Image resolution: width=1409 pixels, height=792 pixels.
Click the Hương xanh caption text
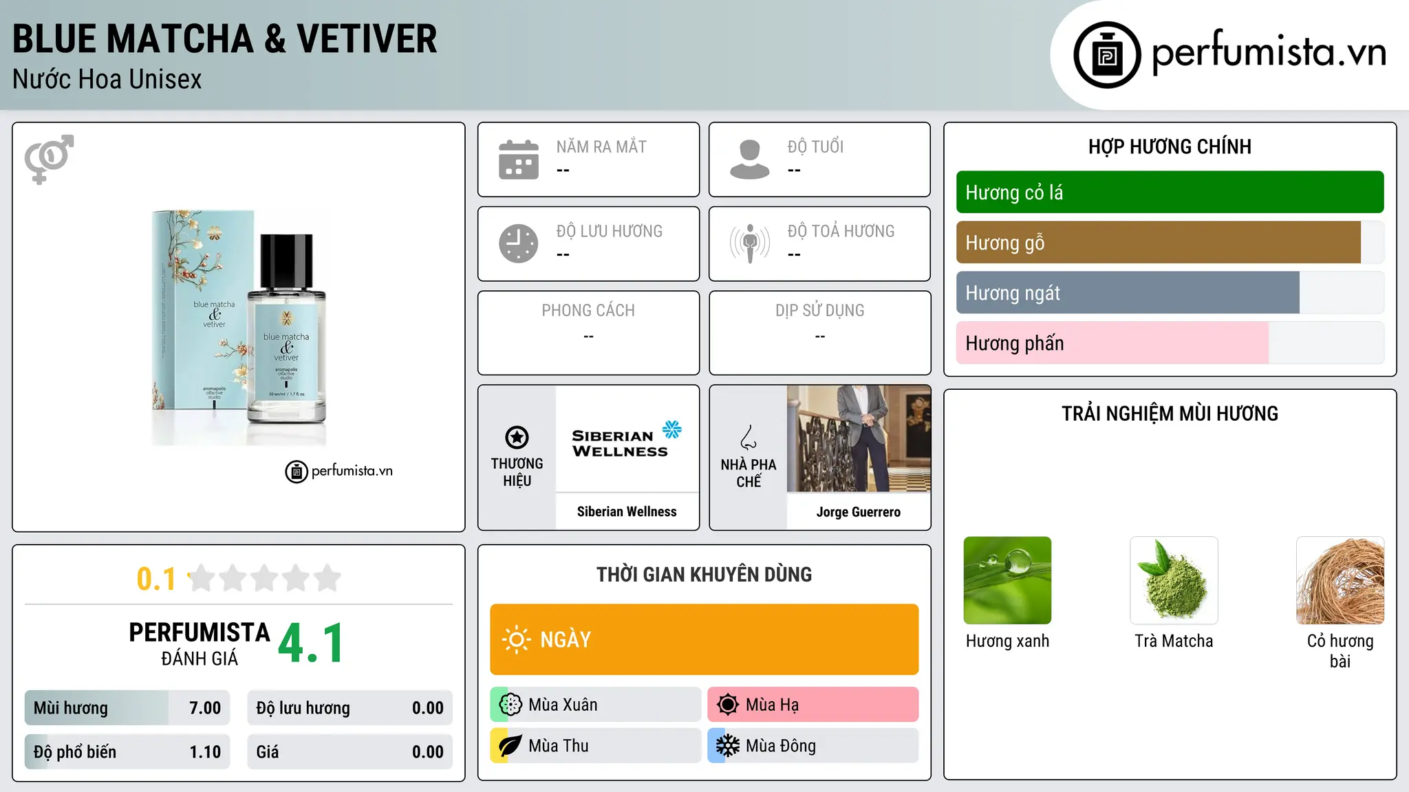(1007, 641)
